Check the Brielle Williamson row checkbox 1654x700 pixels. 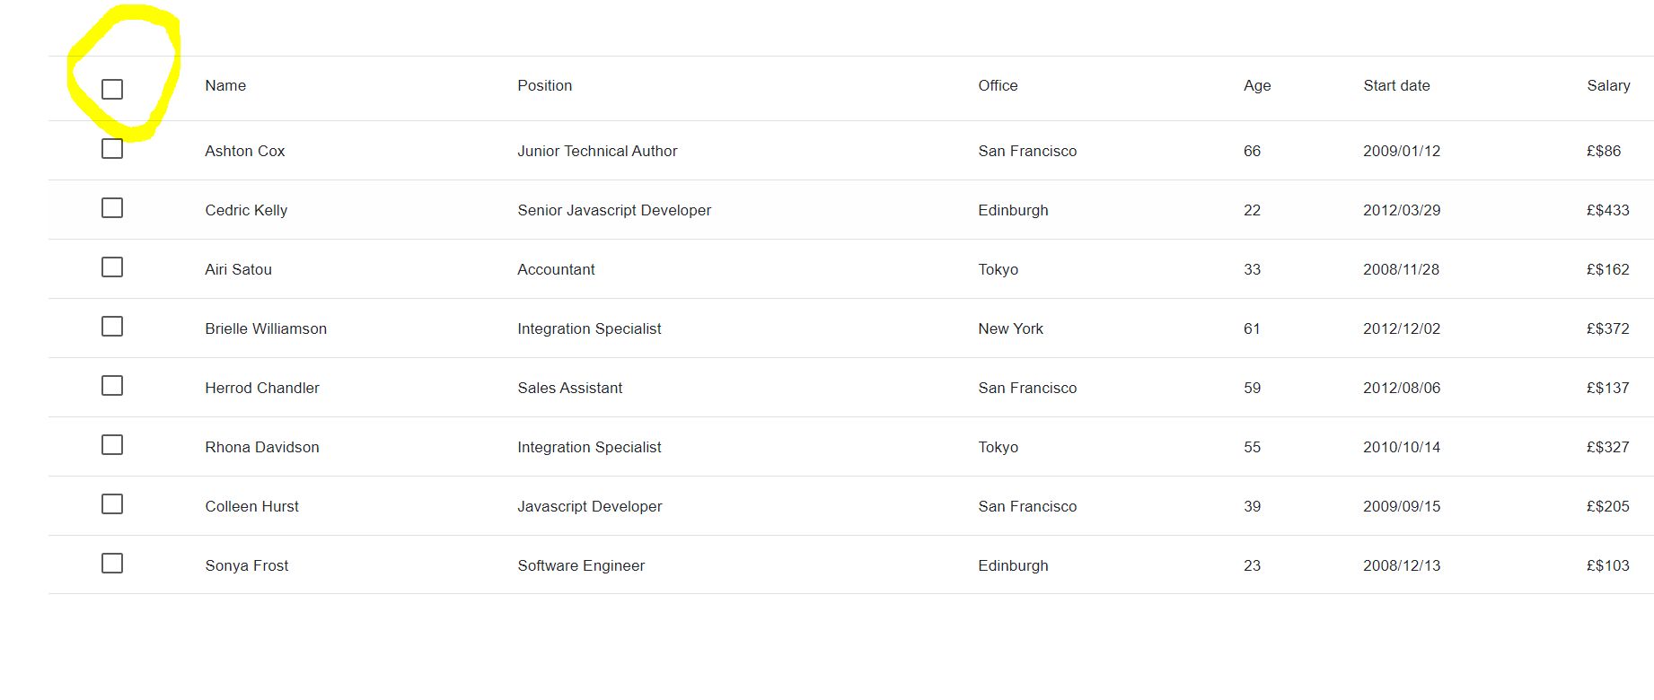112,326
